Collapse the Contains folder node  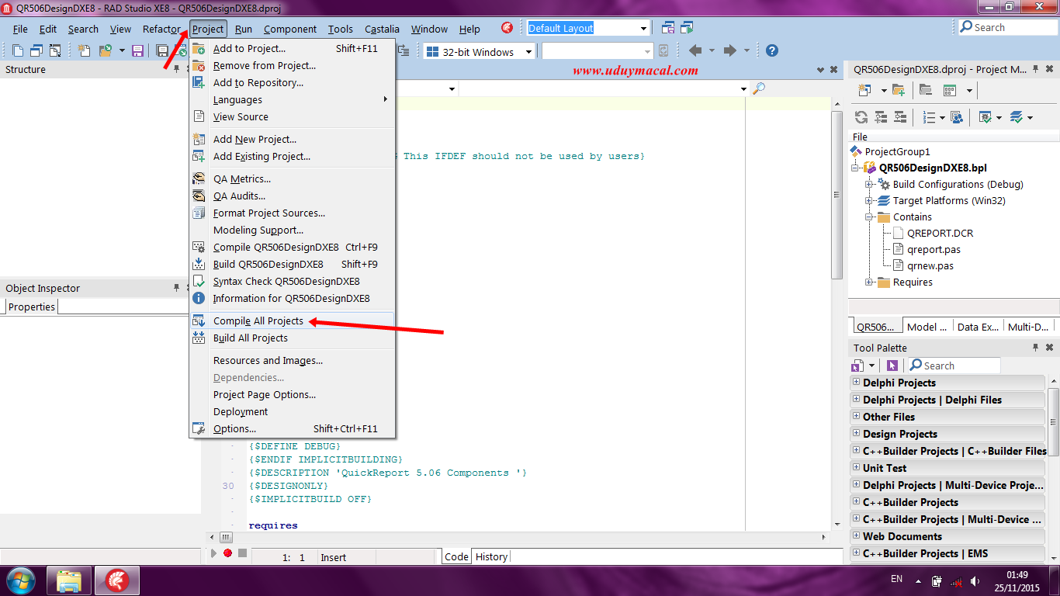tap(870, 217)
